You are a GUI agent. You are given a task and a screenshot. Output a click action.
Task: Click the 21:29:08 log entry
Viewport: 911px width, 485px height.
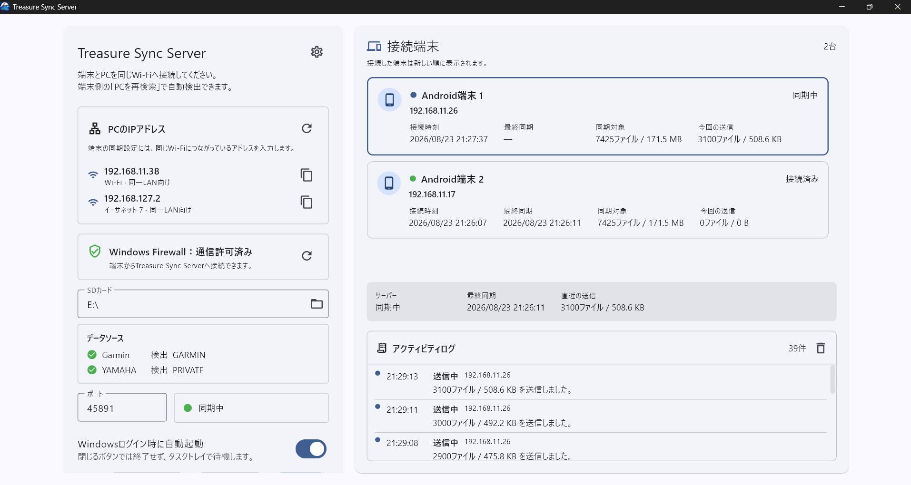[601, 448]
